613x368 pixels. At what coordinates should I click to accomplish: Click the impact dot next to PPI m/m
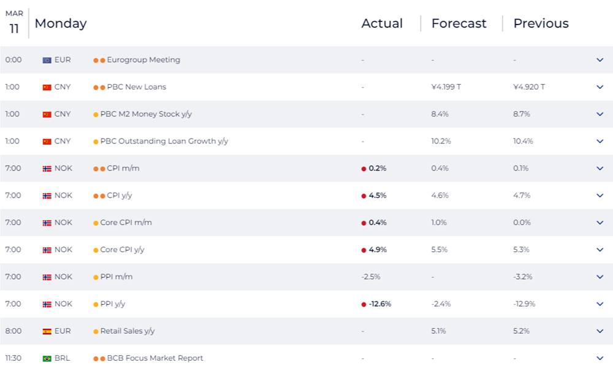pyautogui.click(x=96, y=277)
